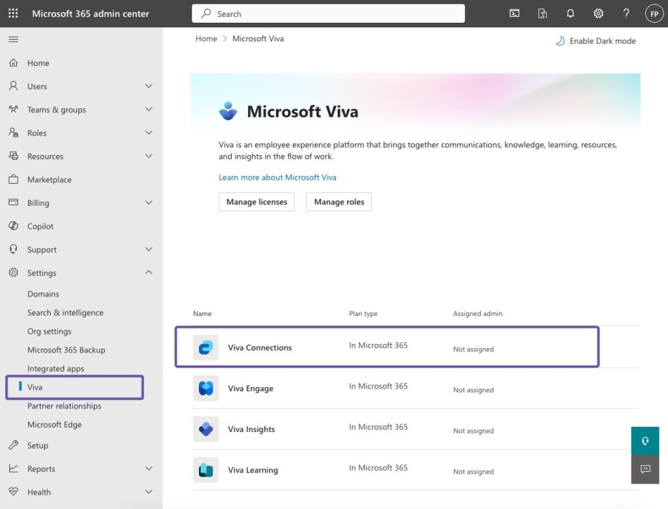Click the Users person icon
Image resolution: width=668 pixels, height=509 pixels.
(13, 86)
